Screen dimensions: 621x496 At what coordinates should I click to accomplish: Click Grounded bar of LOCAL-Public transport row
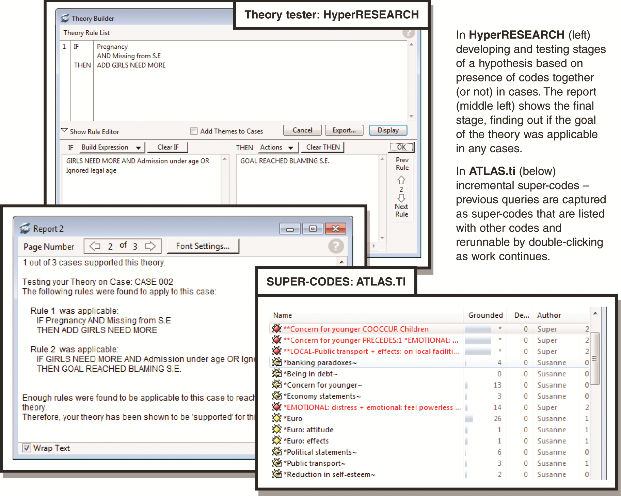478,352
